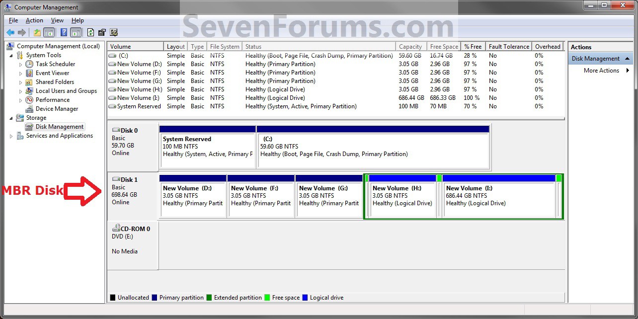Toggle the console tree pane icon
This screenshot has height=319, width=638.
pos(48,32)
